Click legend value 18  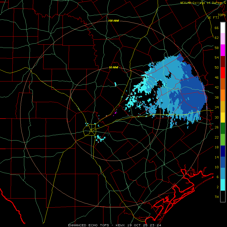217,147
